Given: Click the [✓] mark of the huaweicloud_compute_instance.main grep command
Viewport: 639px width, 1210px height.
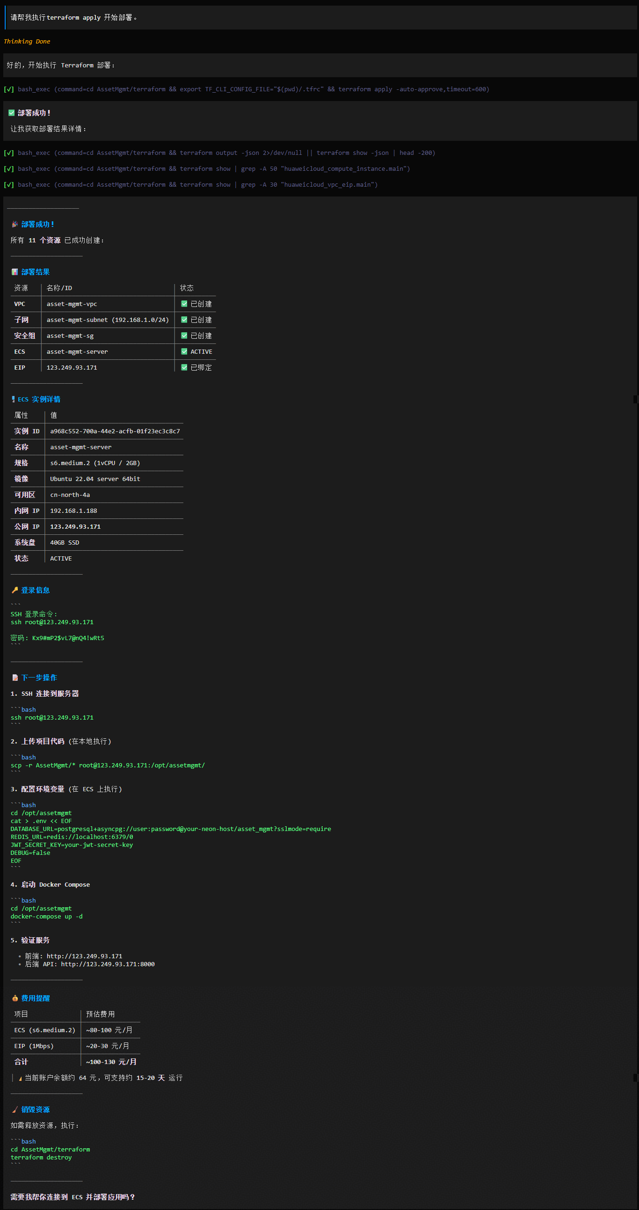Looking at the screenshot, I should pyautogui.click(x=9, y=169).
